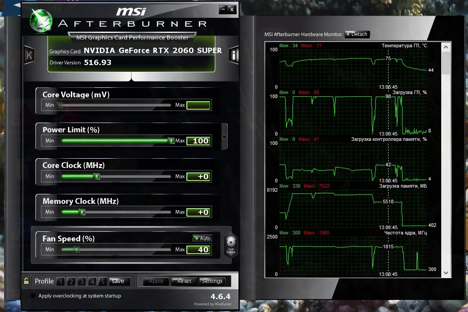Reset overclocking values to default

184,281
